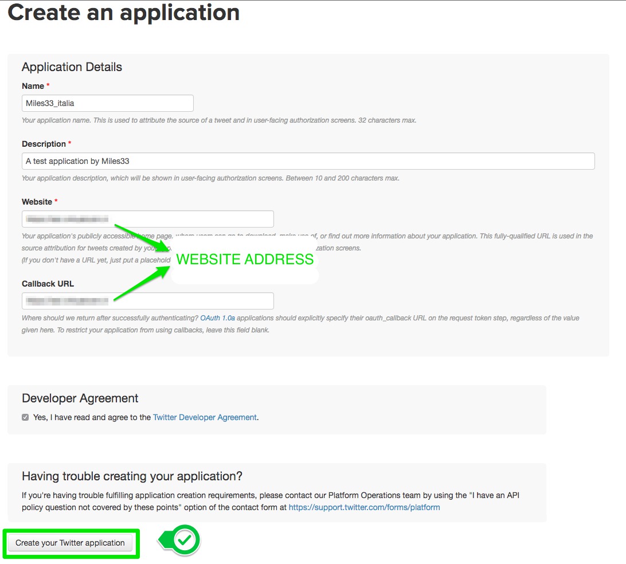The image size is (626, 564).
Task: Click the Description field label
Action: pyautogui.click(x=44, y=144)
